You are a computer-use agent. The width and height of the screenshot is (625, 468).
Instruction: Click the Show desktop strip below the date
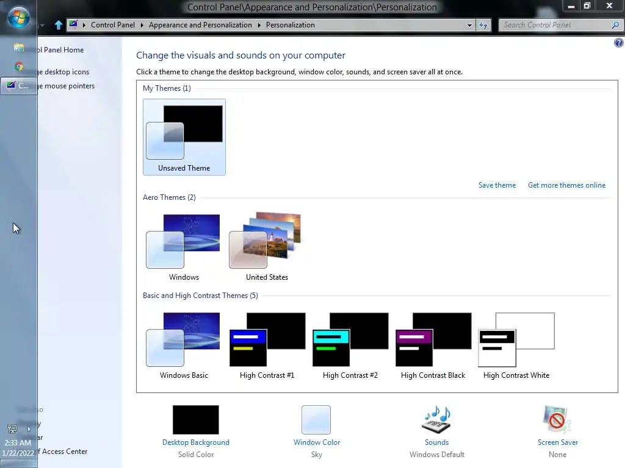(x=18, y=464)
